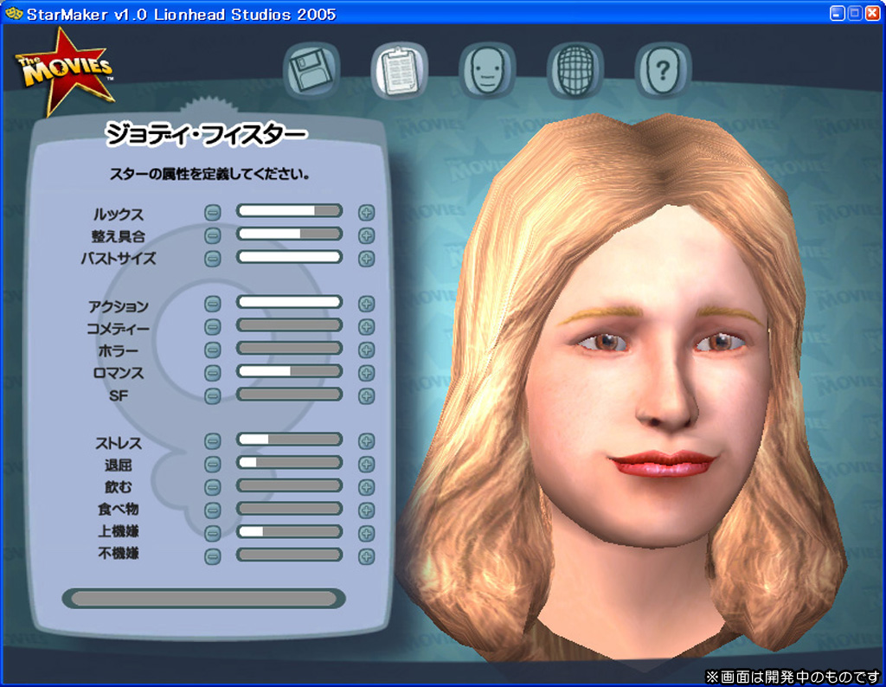Increase バストサイズ with its plus button
886x687 pixels.
(x=366, y=259)
